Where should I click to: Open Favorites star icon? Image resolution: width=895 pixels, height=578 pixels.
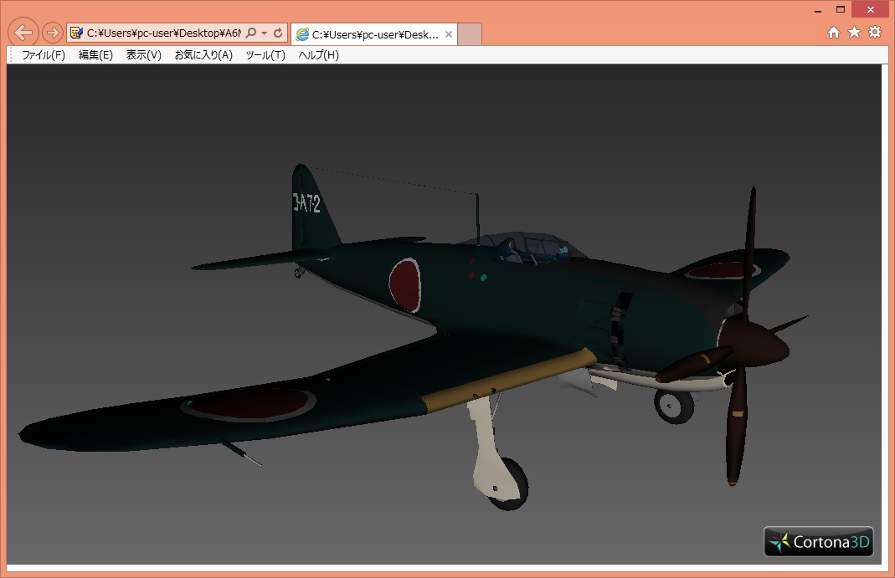point(854,33)
